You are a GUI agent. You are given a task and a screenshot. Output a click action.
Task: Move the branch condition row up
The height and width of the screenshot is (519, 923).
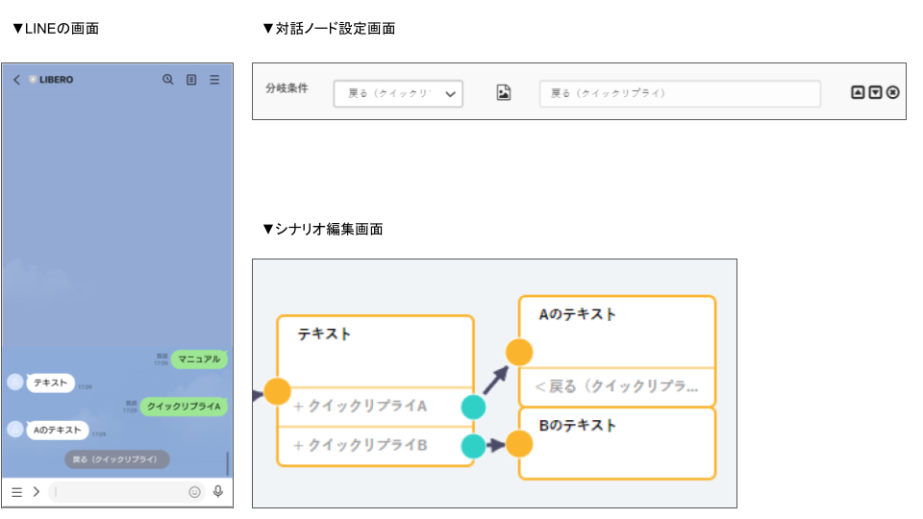tap(858, 92)
